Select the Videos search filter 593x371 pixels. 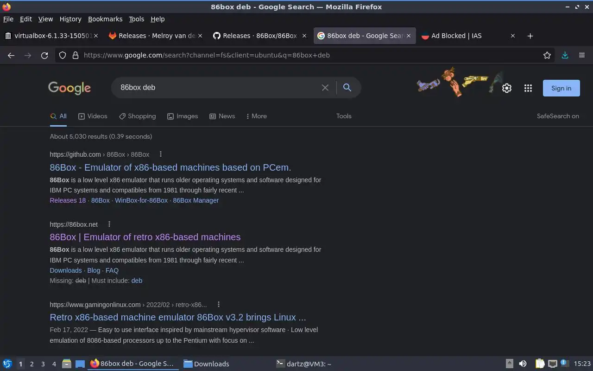click(93, 116)
